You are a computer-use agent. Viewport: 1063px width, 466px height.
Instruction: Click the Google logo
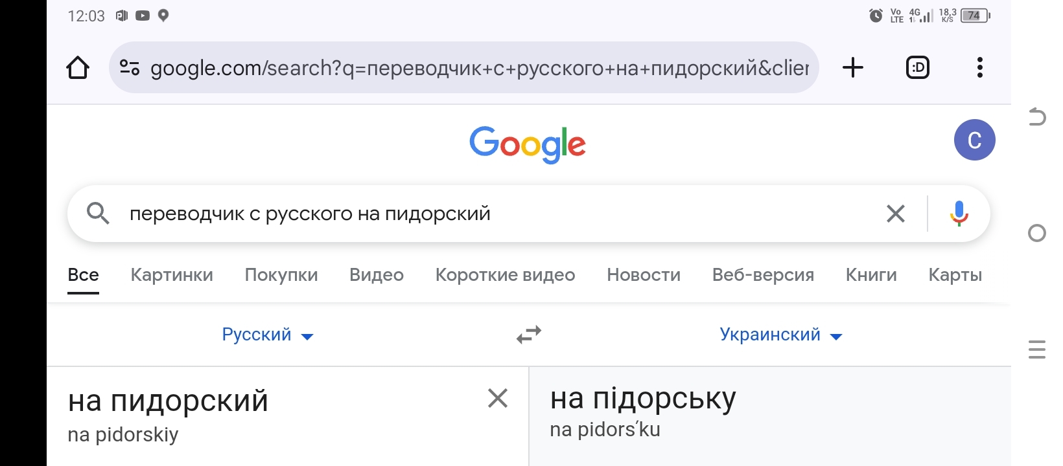click(528, 144)
